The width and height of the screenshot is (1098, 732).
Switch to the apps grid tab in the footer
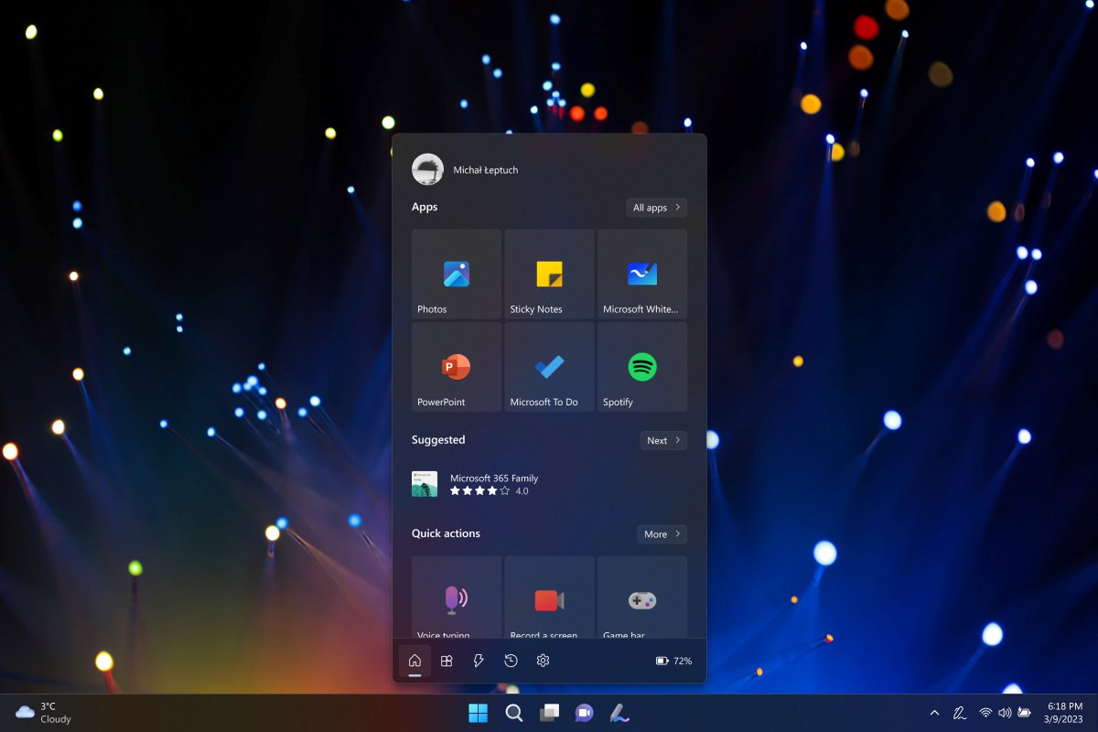(x=447, y=661)
